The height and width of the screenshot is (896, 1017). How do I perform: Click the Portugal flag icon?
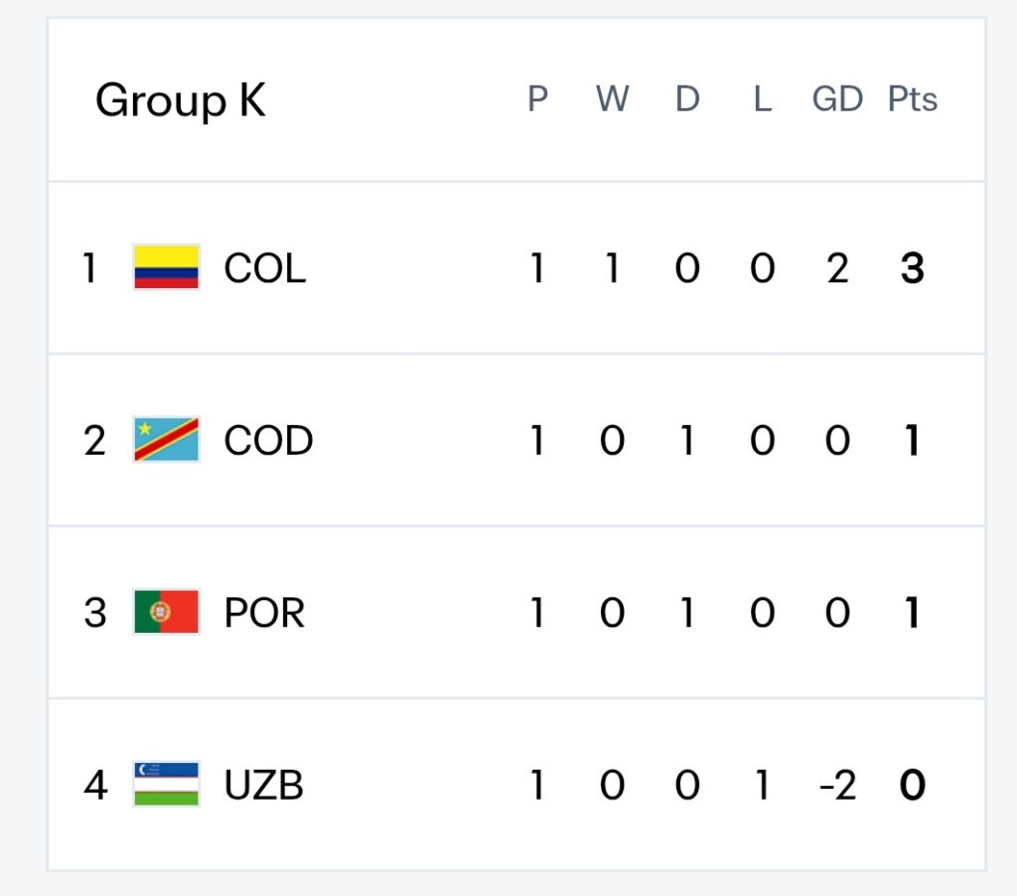pyautogui.click(x=166, y=611)
